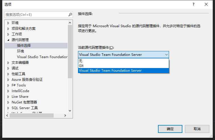The image size is (215, 140).
Task: Expand the Azure 服务身份验证 node
Action: tap(8, 80)
